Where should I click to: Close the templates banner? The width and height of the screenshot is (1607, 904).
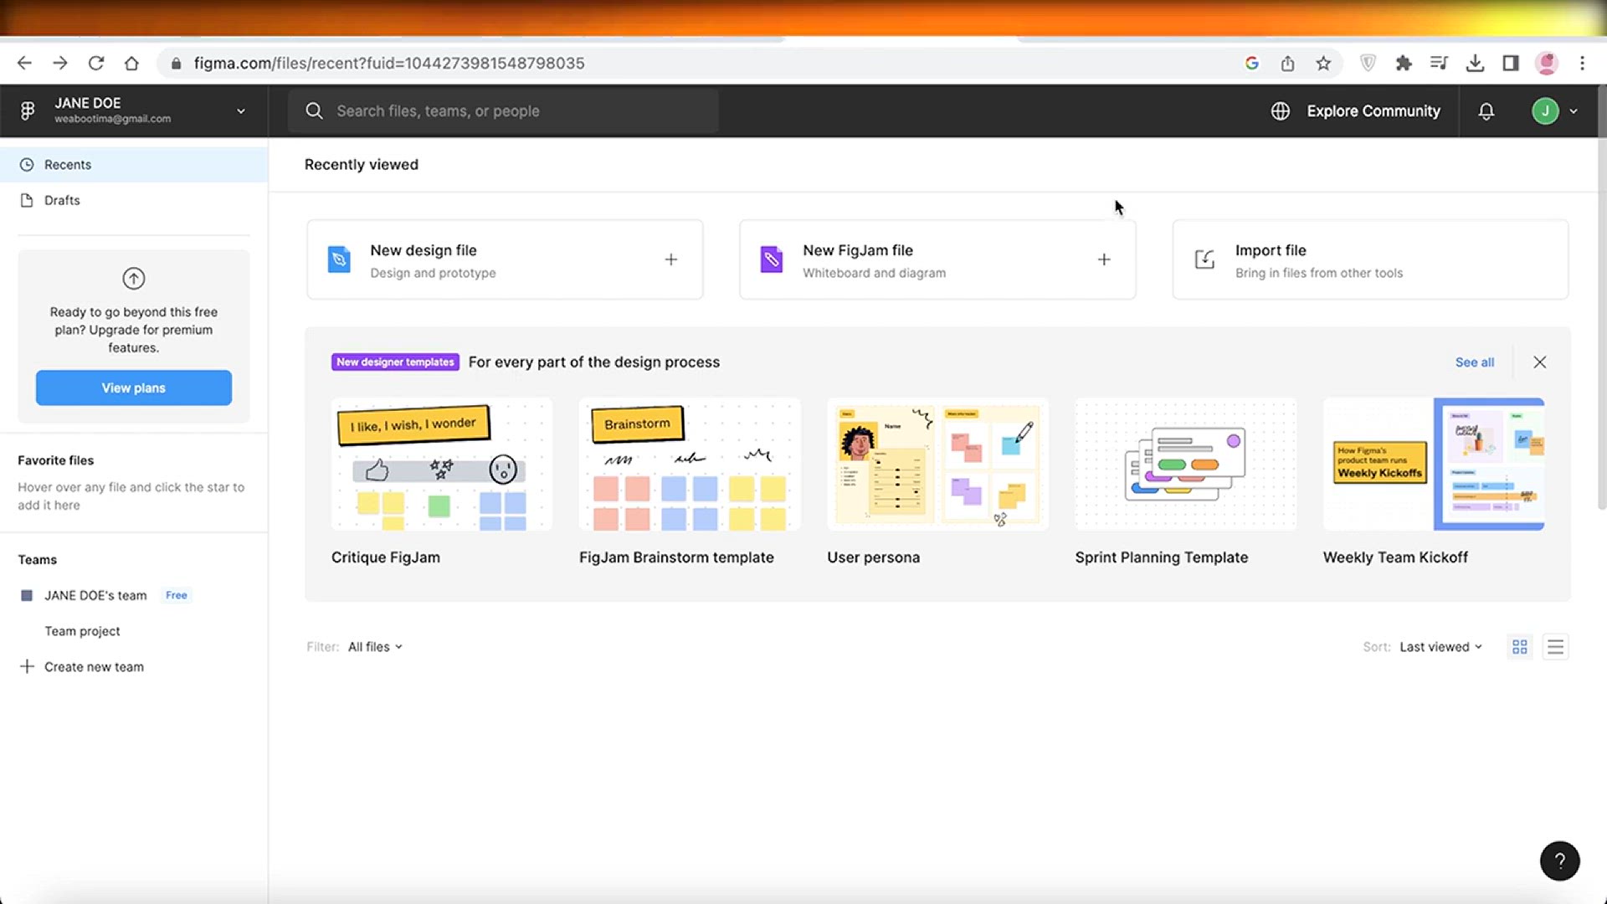(1540, 362)
